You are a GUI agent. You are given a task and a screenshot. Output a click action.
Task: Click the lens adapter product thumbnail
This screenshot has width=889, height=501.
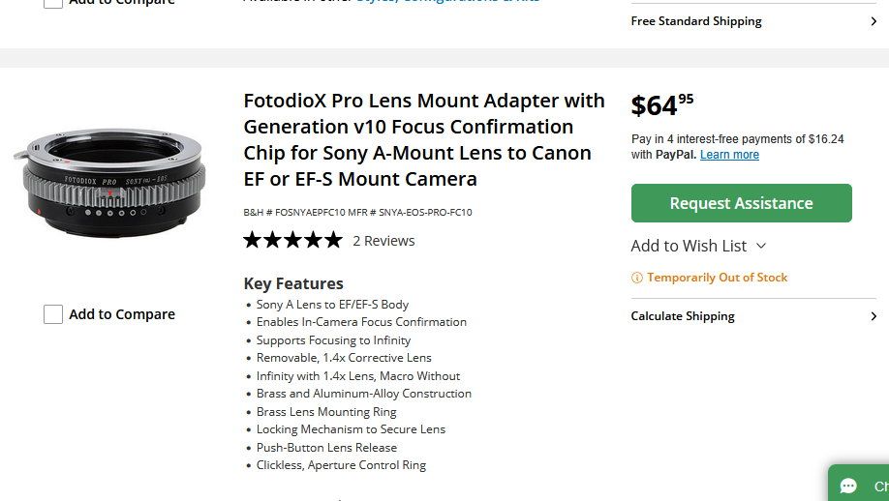[111, 177]
